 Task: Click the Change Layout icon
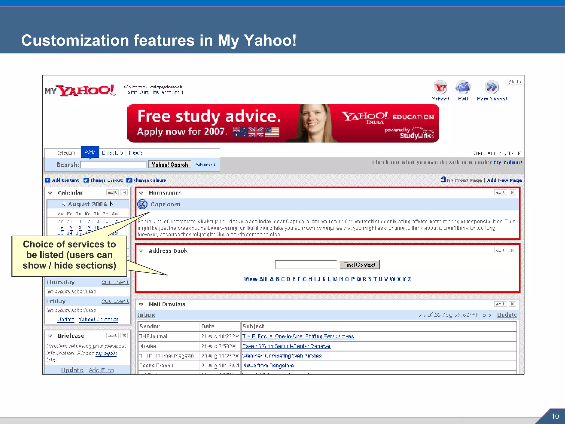[86, 180]
